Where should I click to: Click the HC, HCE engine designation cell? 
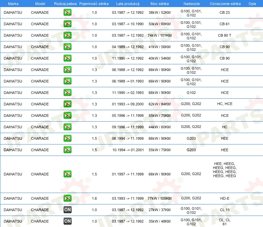(225, 104)
